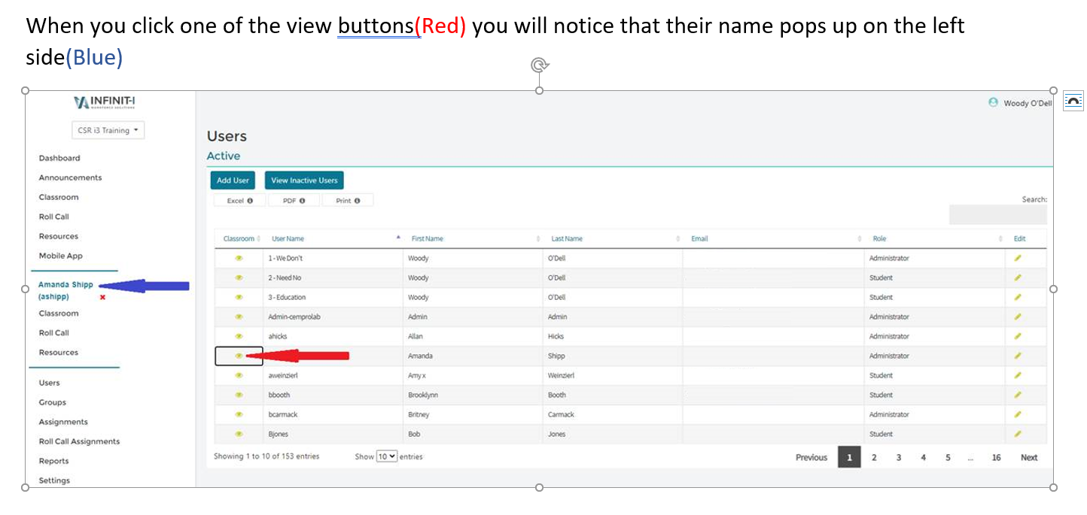The image size is (1087, 515).
Task: Open the CSR i3 Training dropdown
Action: [108, 130]
